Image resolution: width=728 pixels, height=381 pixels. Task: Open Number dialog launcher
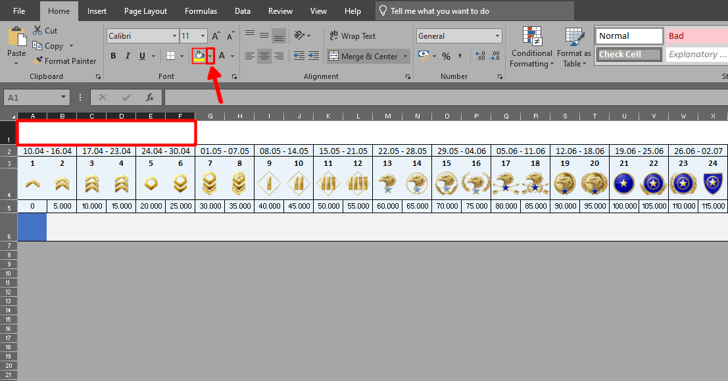tap(500, 77)
